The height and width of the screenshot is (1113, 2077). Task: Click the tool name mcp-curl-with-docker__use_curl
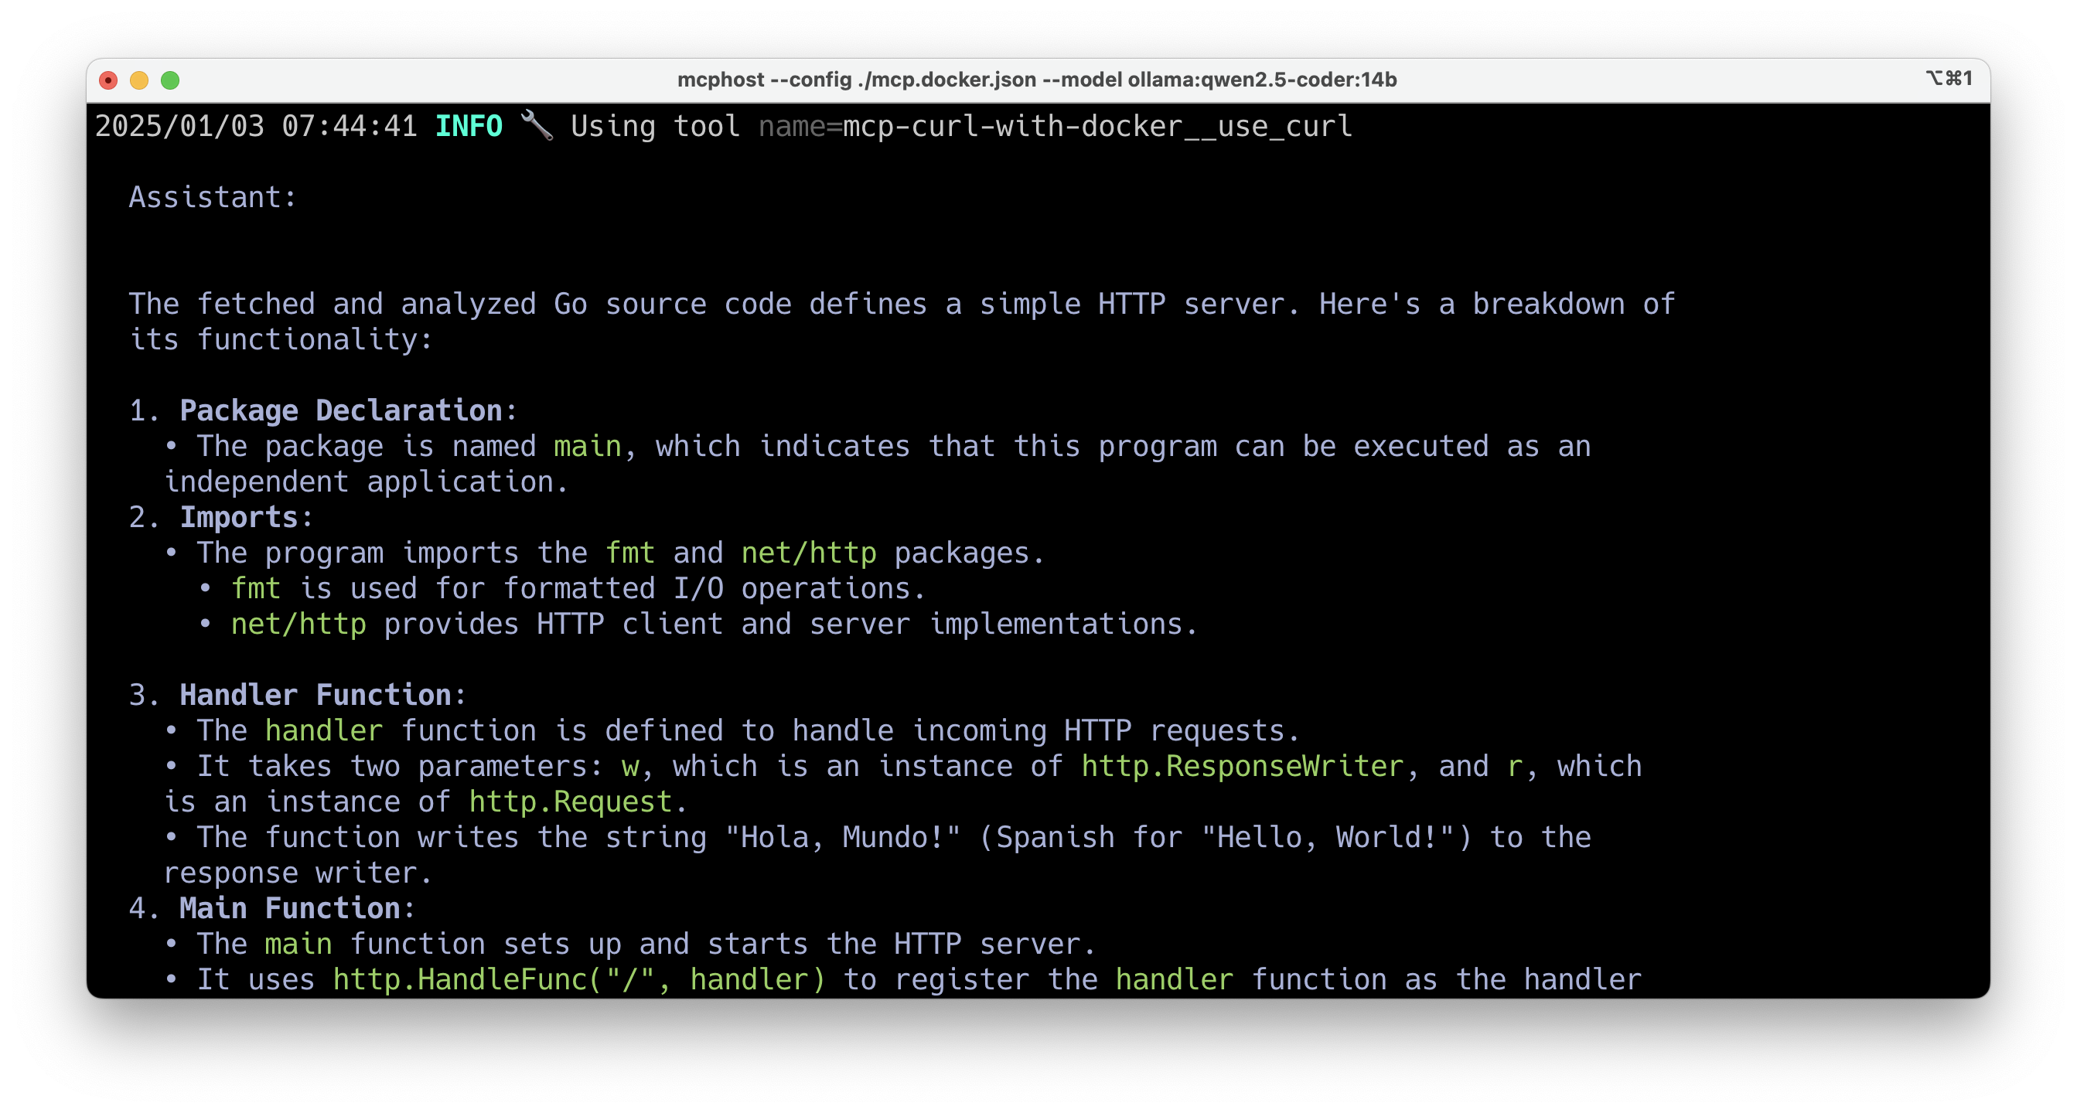[x=1096, y=127]
